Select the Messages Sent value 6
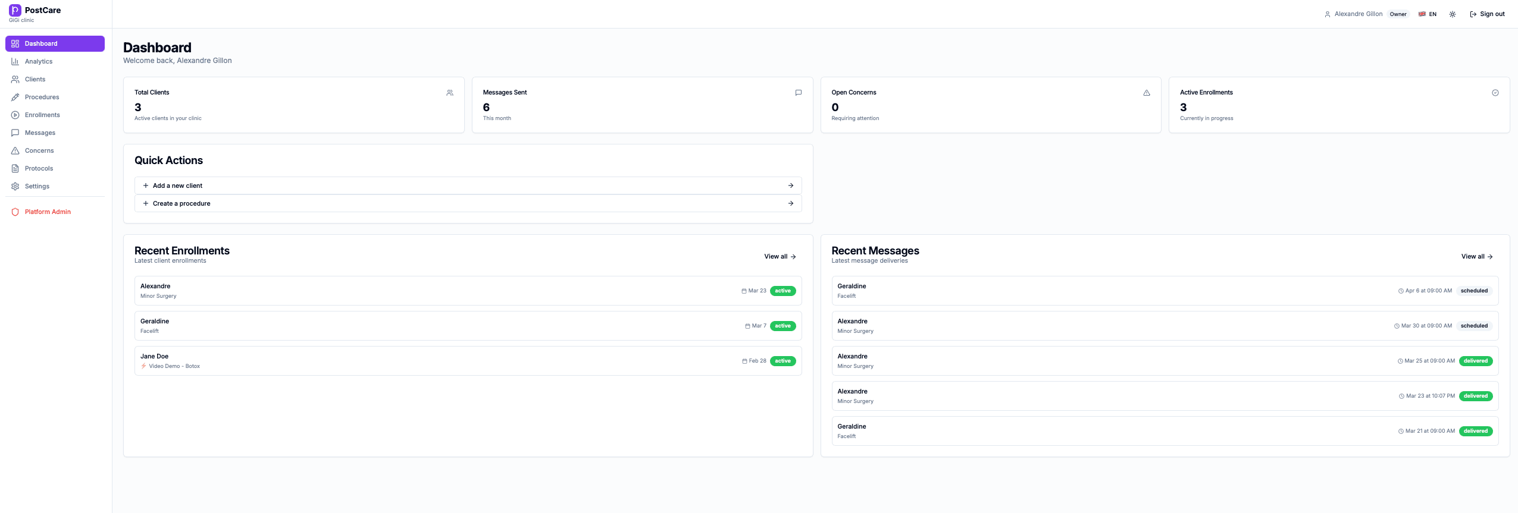This screenshot has width=1518, height=513. [486, 107]
